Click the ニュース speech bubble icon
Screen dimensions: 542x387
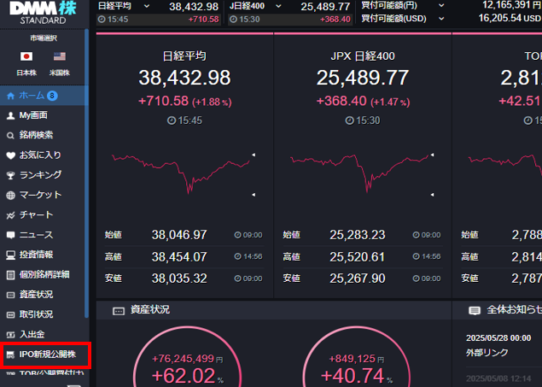[x=10, y=235]
